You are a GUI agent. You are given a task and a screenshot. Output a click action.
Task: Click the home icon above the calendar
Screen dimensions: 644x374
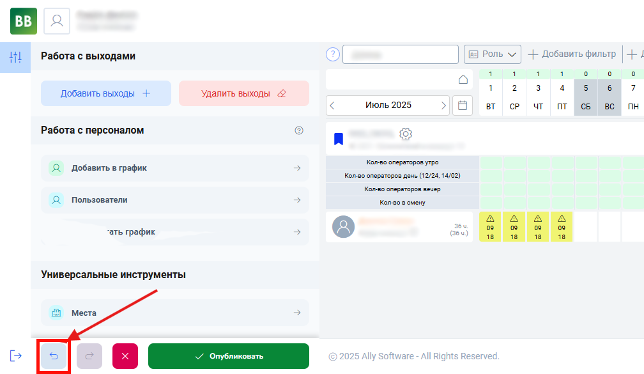pos(463,79)
